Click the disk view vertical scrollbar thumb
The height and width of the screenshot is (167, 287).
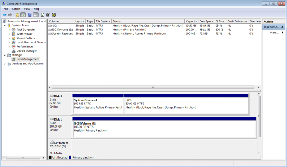(259, 116)
